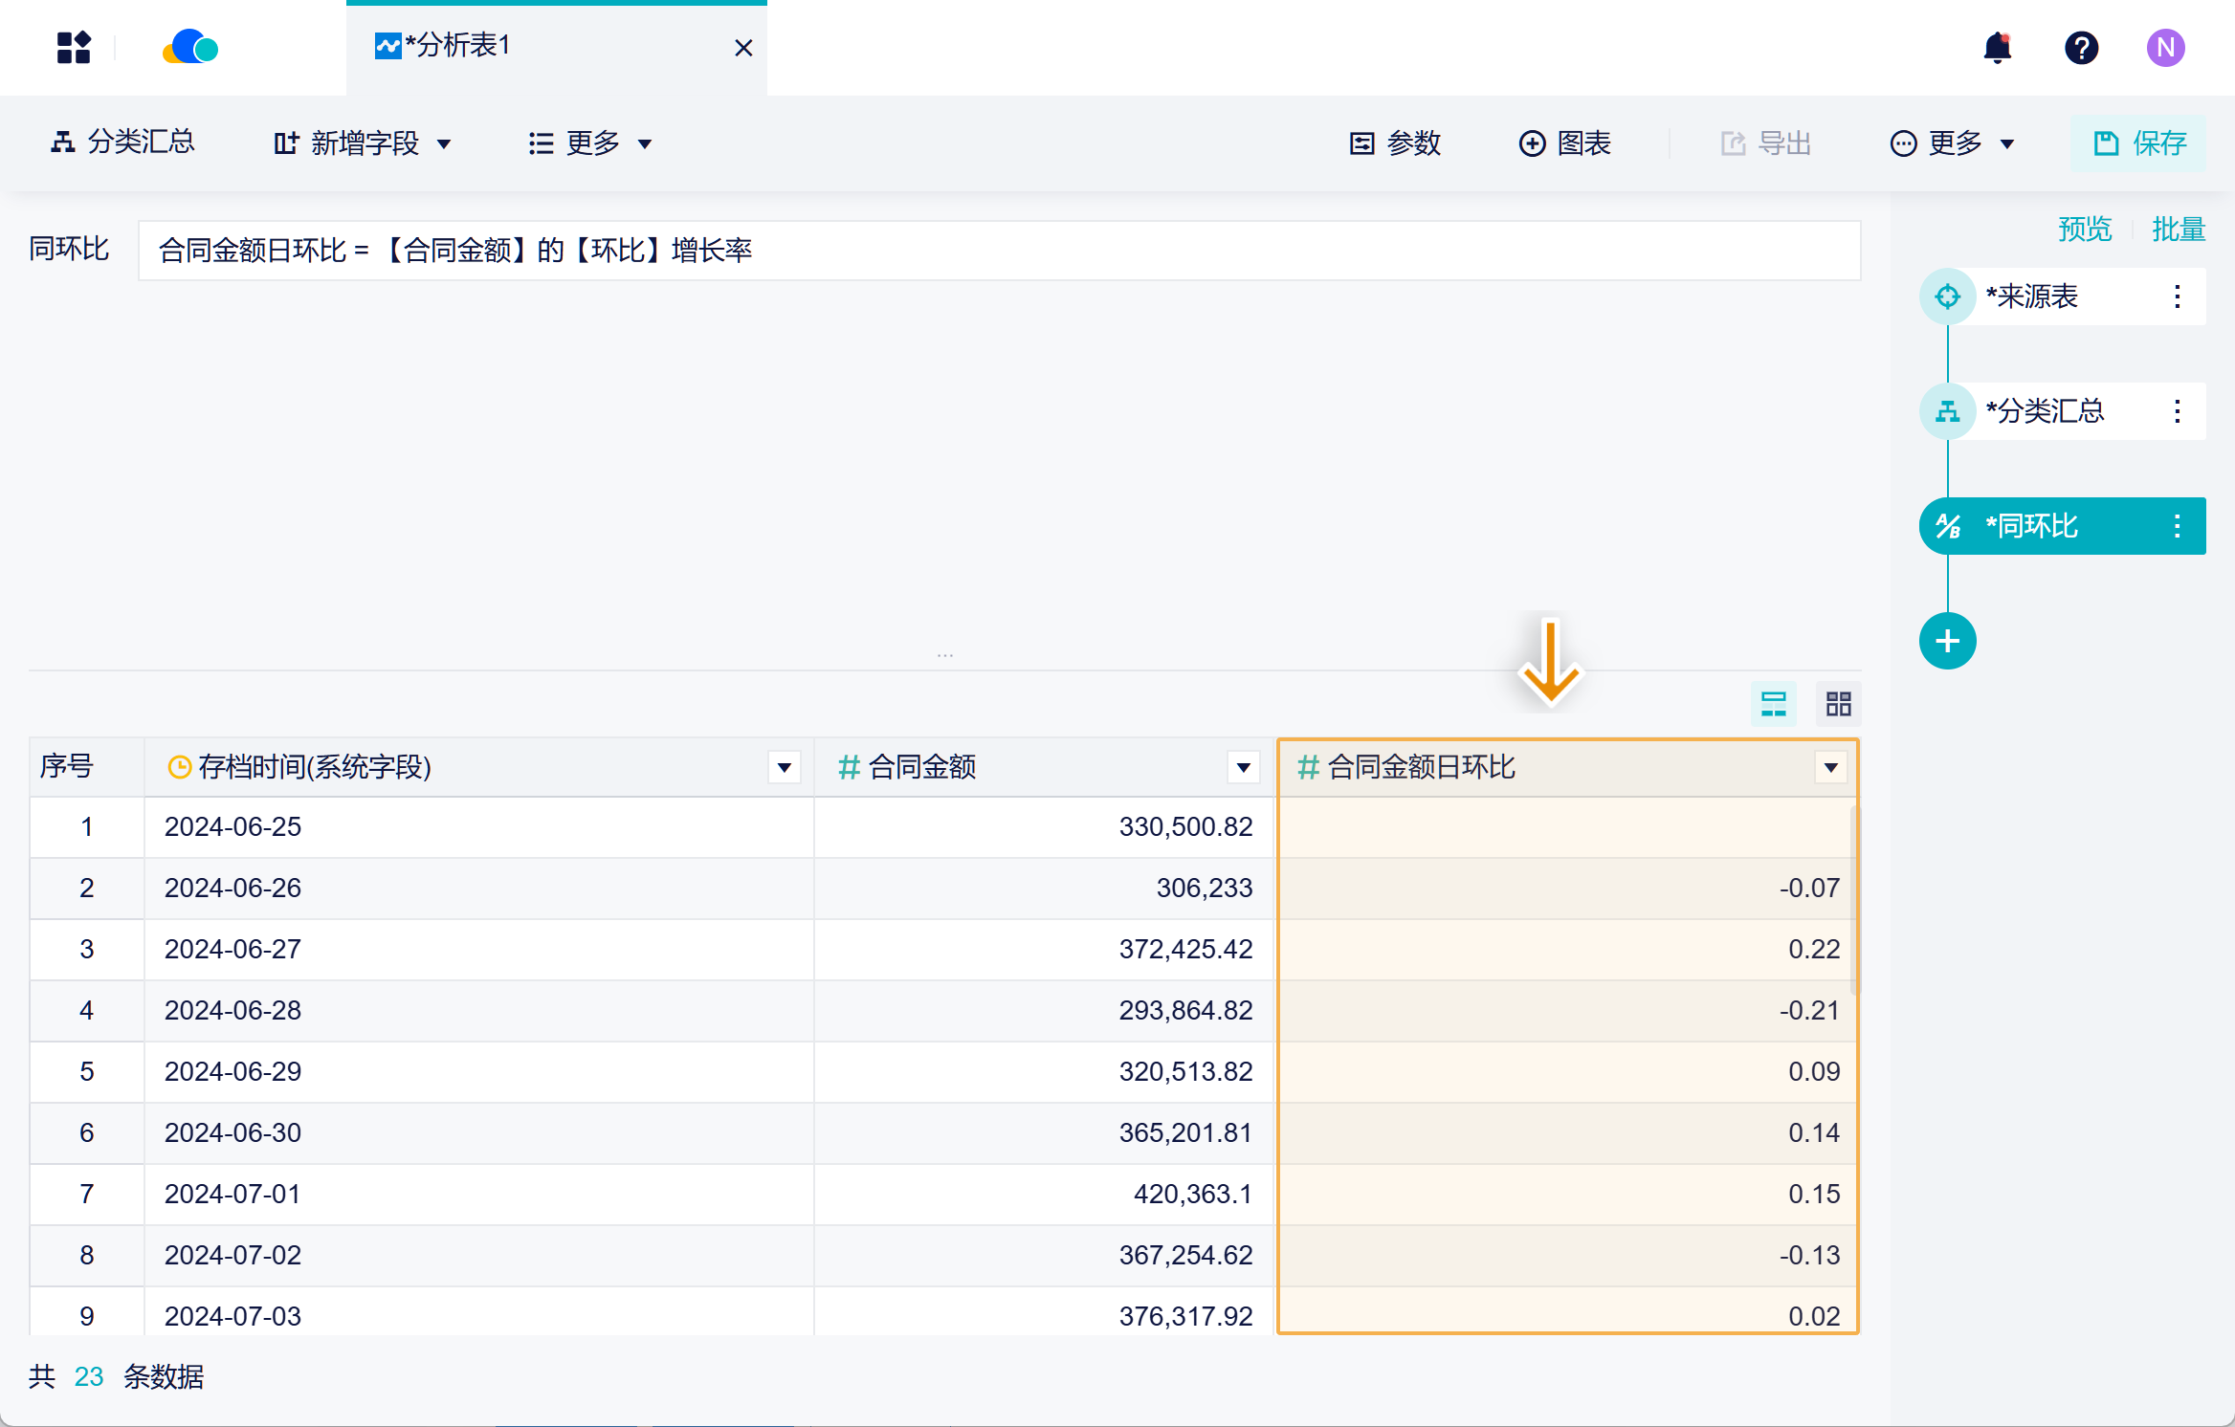Screen dimensions: 2235x1427
Task: Click the notification bell icon
Action: click(1997, 47)
